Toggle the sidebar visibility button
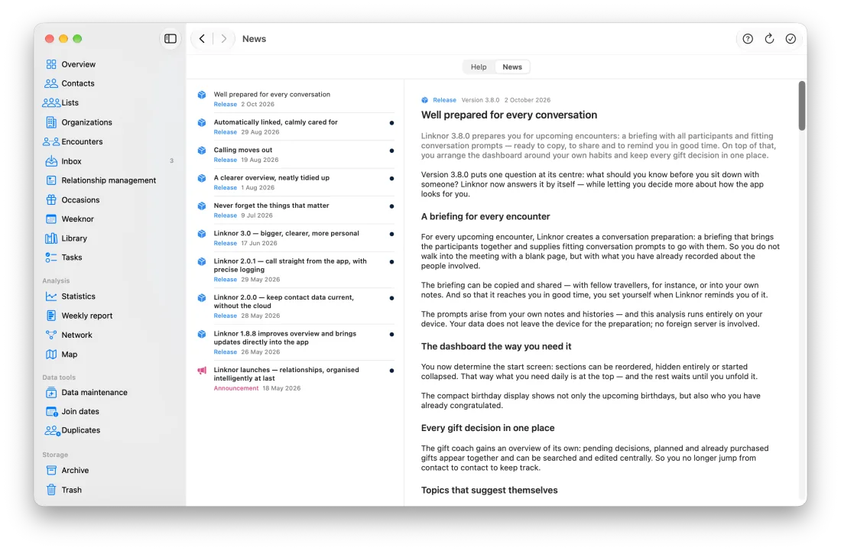 (170, 38)
